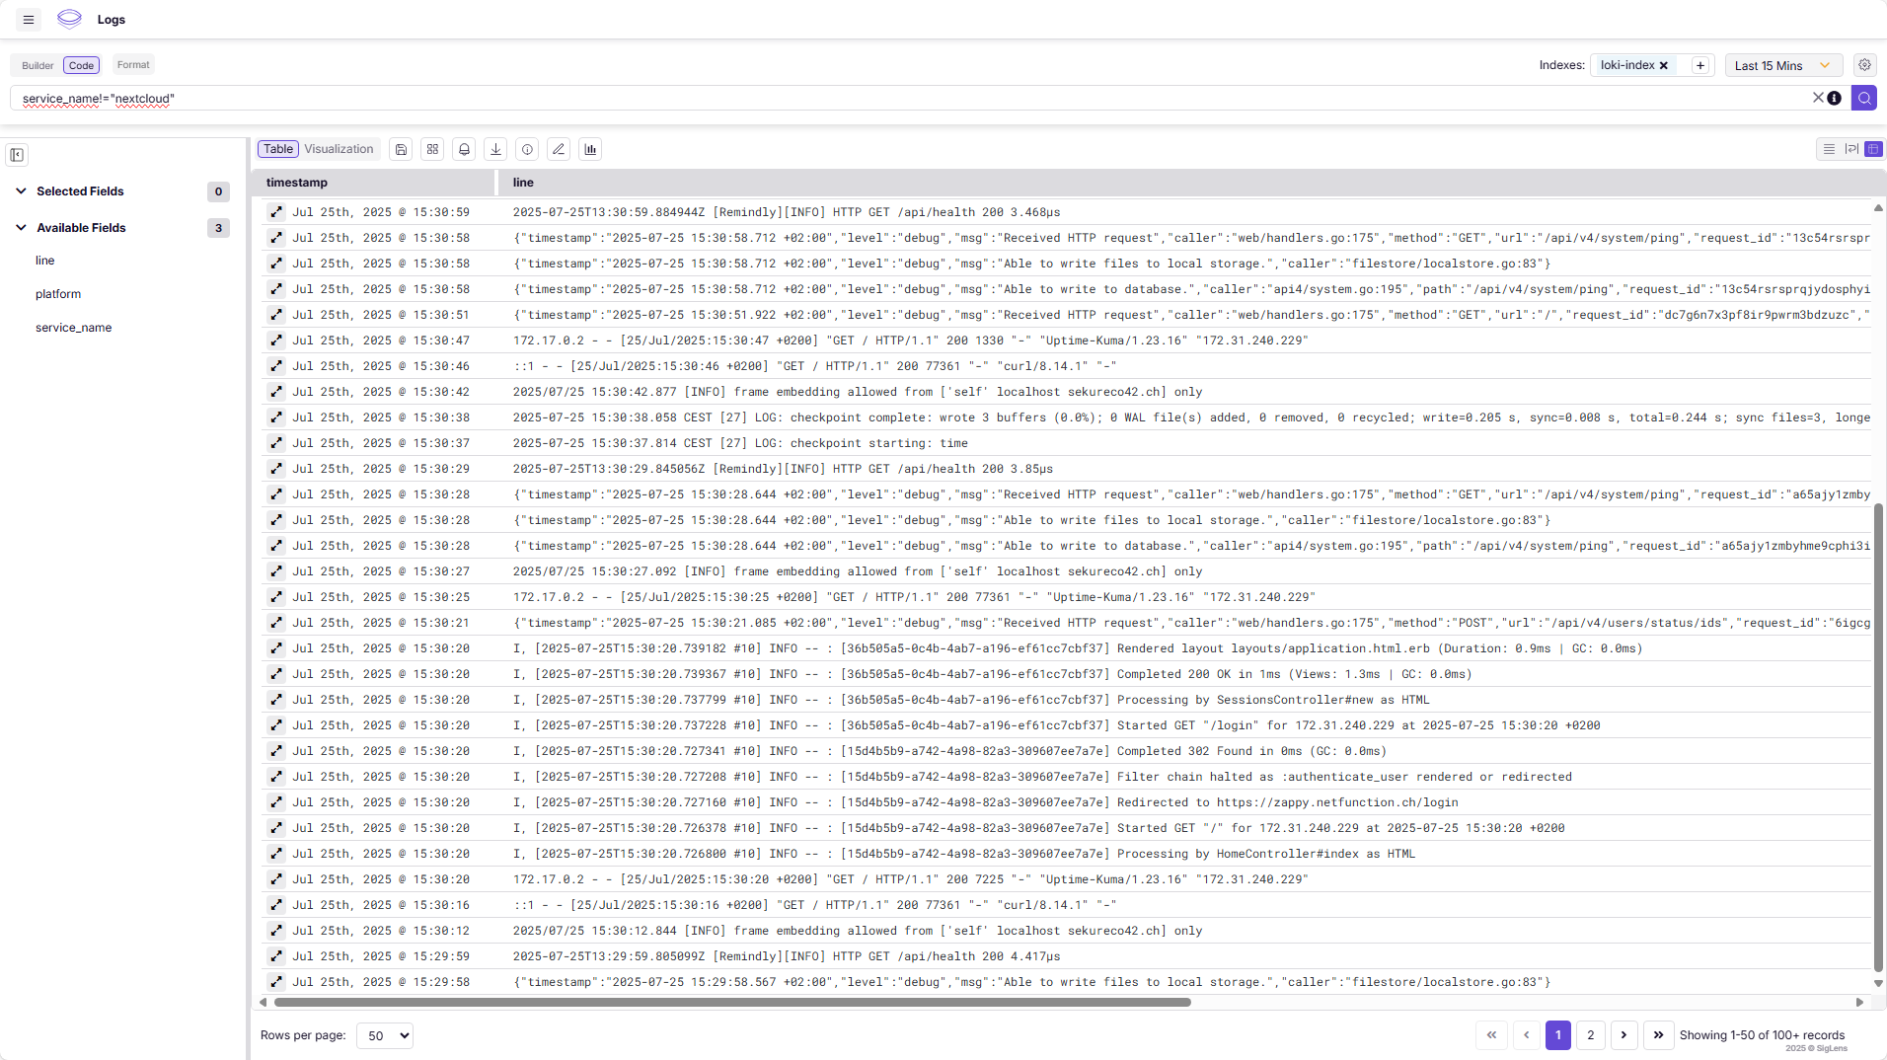Collapse the Selected Fields section
This screenshot has width=1887, height=1060.
click(20, 190)
